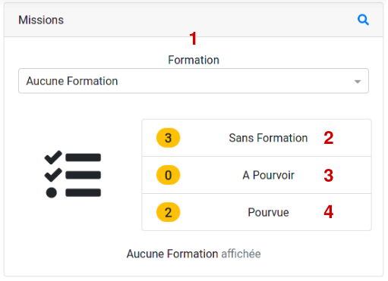388x281 pixels.
Task: Click the Formation field label
Action: point(194,60)
